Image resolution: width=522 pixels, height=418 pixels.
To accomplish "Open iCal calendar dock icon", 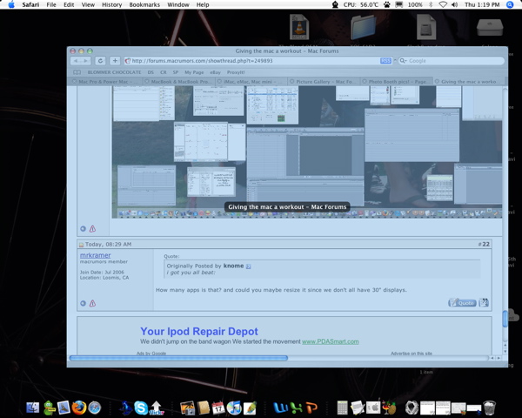I will (218, 408).
